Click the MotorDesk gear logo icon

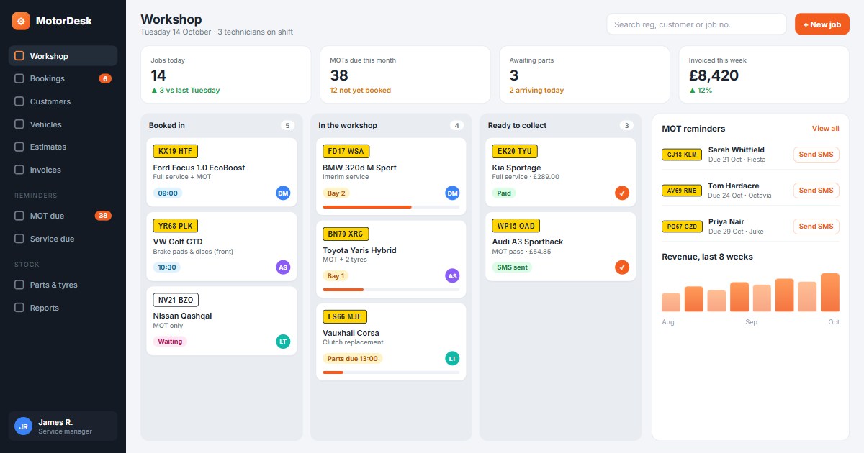tap(21, 21)
